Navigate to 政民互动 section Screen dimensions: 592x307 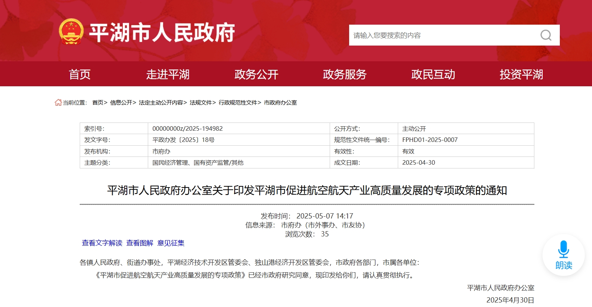[433, 74]
